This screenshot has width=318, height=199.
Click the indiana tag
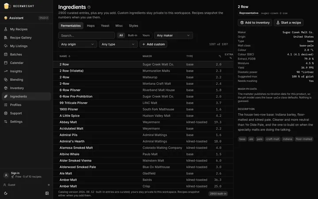288,139
